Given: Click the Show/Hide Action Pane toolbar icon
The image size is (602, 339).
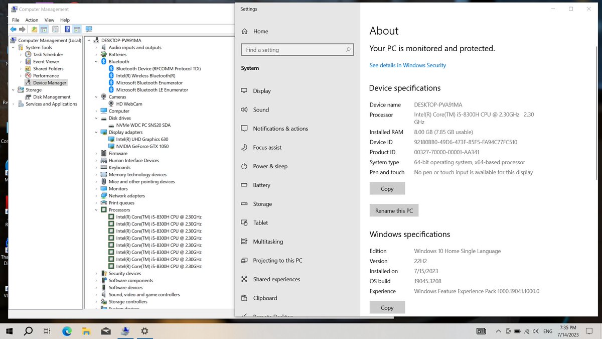Looking at the screenshot, I should tap(77, 30).
